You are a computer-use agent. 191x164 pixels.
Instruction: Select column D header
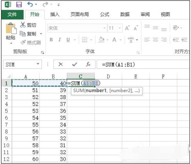point(108,76)
